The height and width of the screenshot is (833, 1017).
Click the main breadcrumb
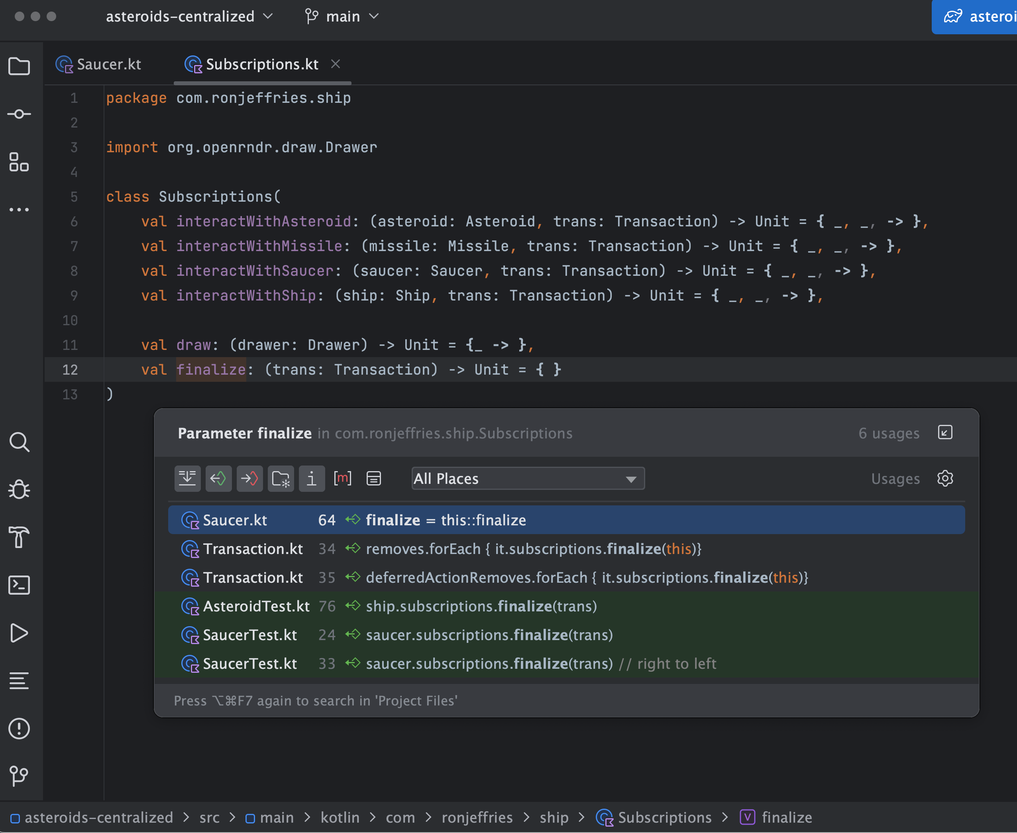(270, 817)
